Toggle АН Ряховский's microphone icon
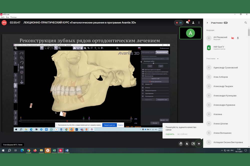The width and height of the screenshot is (250, 166). pos(238,38)
